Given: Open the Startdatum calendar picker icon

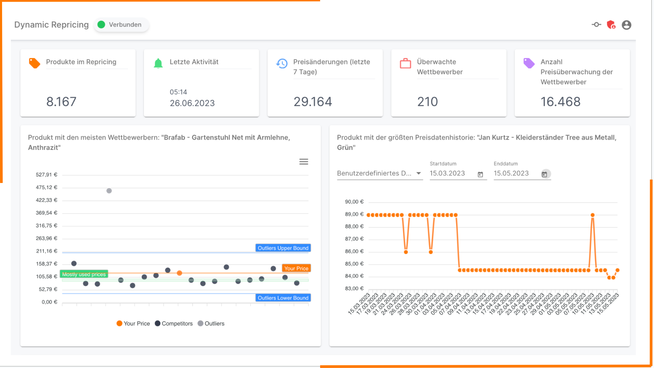Looking at the screenshot, I should click(480, 174).
